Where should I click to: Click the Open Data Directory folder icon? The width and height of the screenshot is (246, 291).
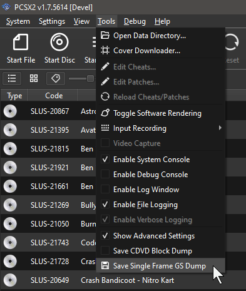pos(105,36)
